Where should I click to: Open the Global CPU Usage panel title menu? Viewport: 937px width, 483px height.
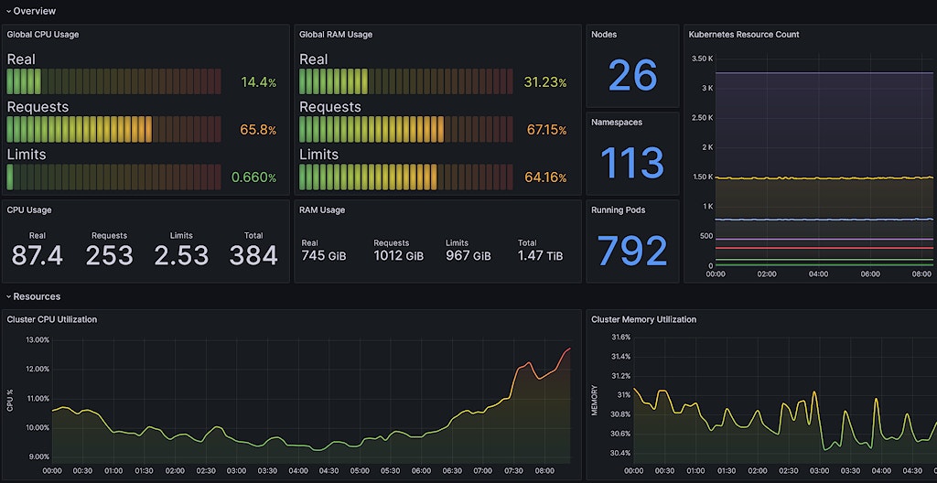[x=43, y=35]
